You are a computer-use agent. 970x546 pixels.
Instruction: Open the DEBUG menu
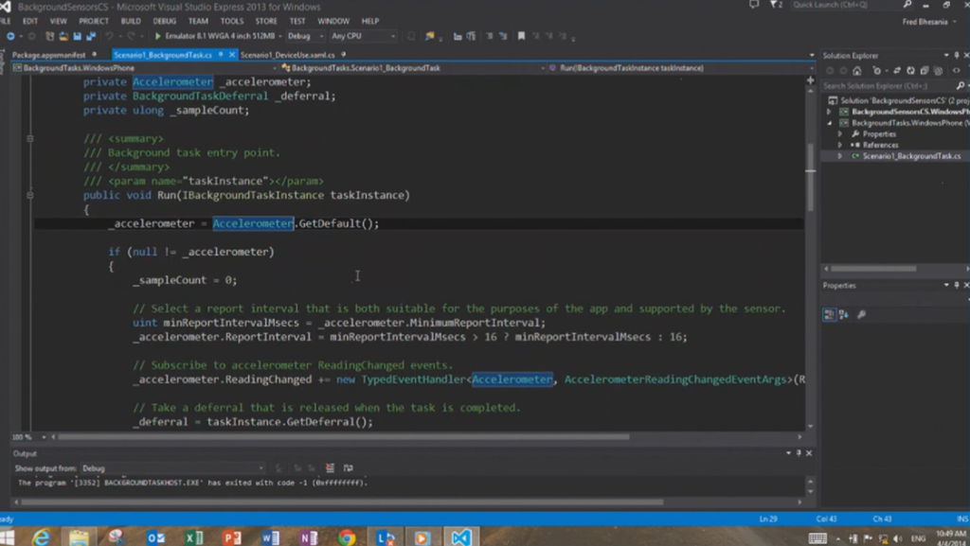(x=165, y=21)
